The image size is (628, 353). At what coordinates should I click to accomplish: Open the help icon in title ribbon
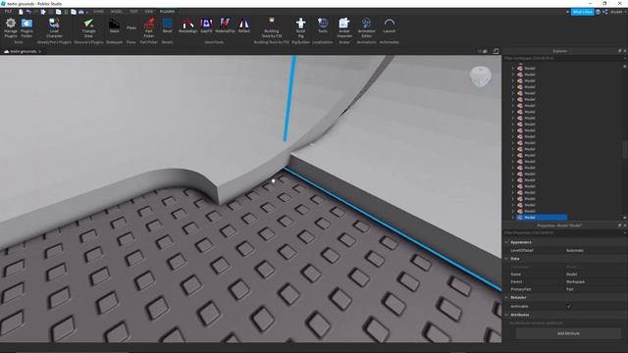point(598,12)
